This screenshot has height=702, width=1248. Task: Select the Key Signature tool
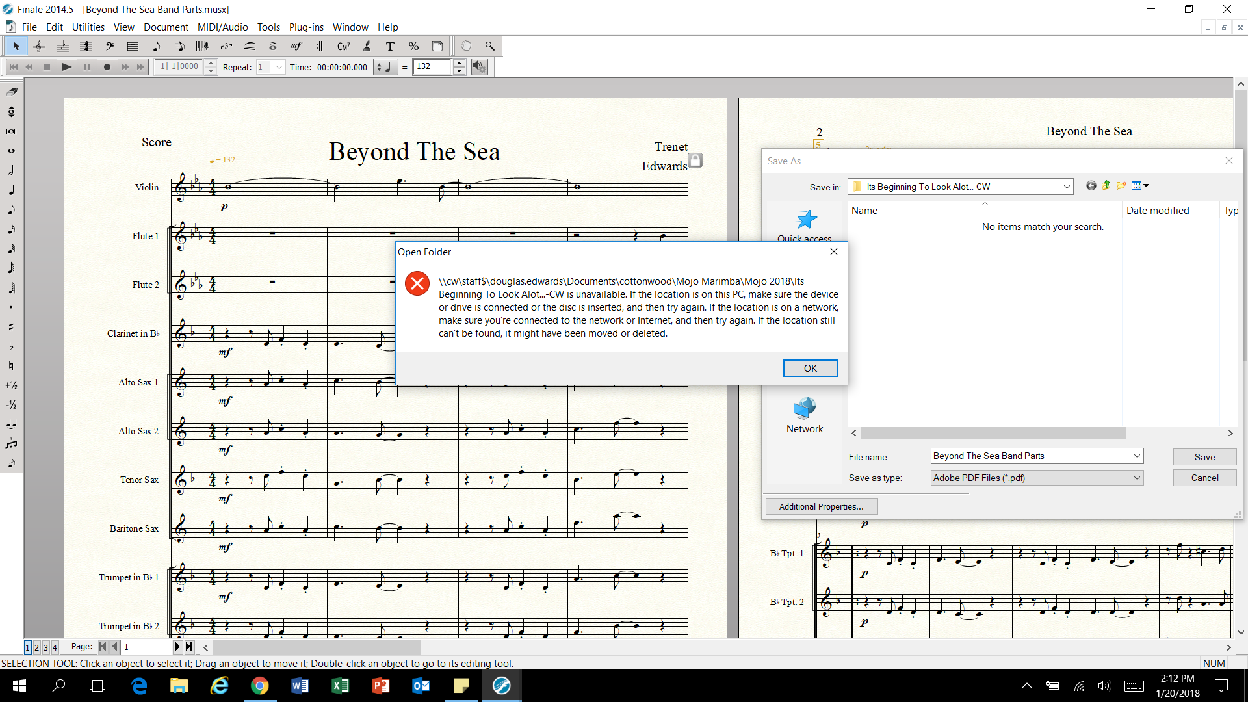[62, 46]
